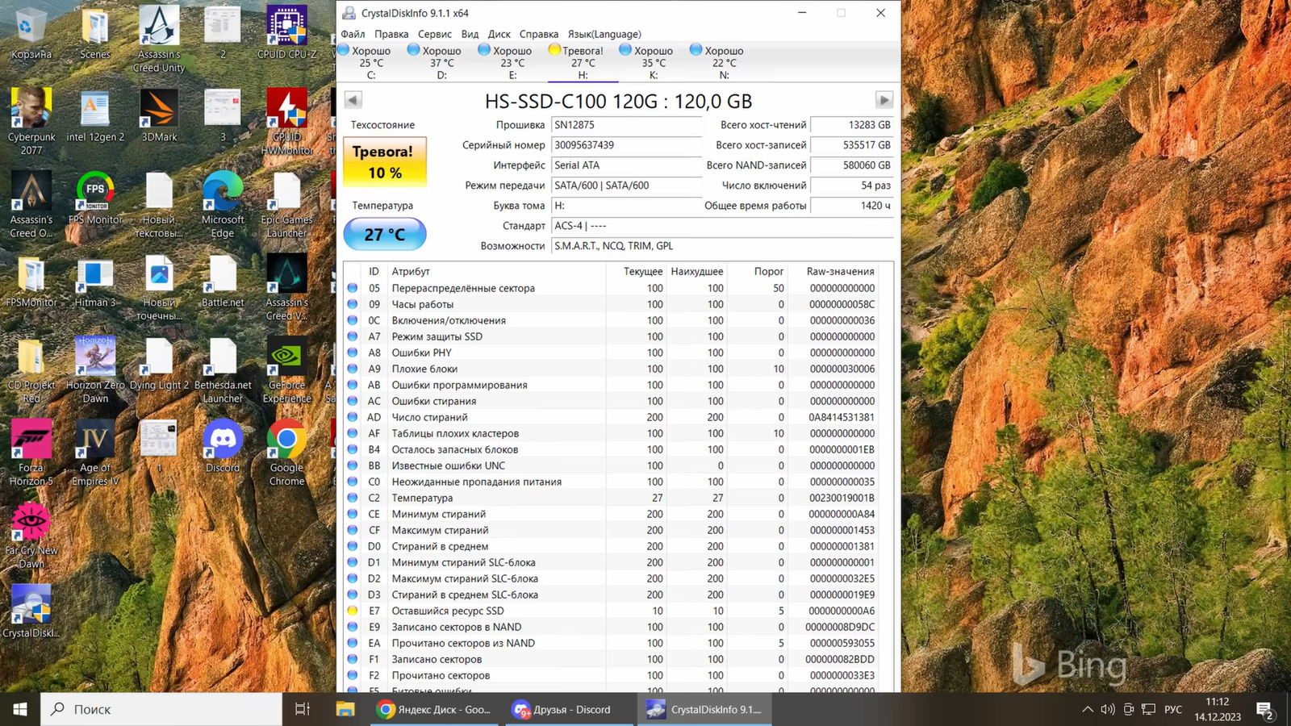Click yellow status icon of attribute E7
The height and width of the screenshot is (726, 1291).
tap(353, 611)
